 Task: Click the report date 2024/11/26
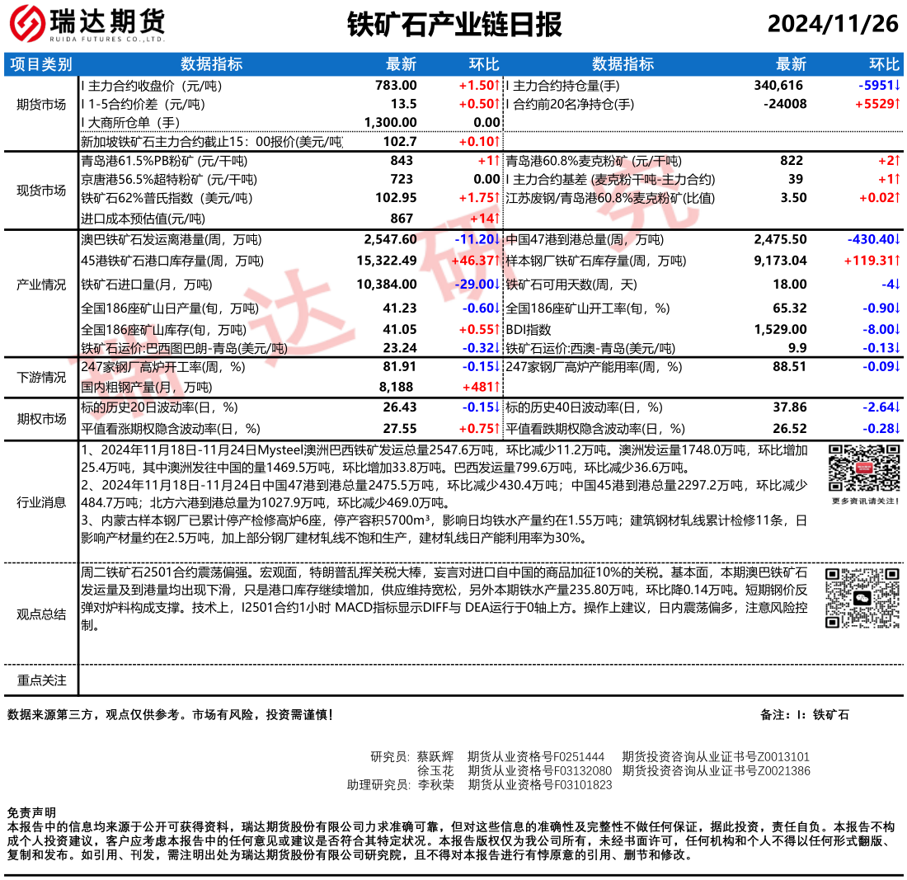click(833, 24)
